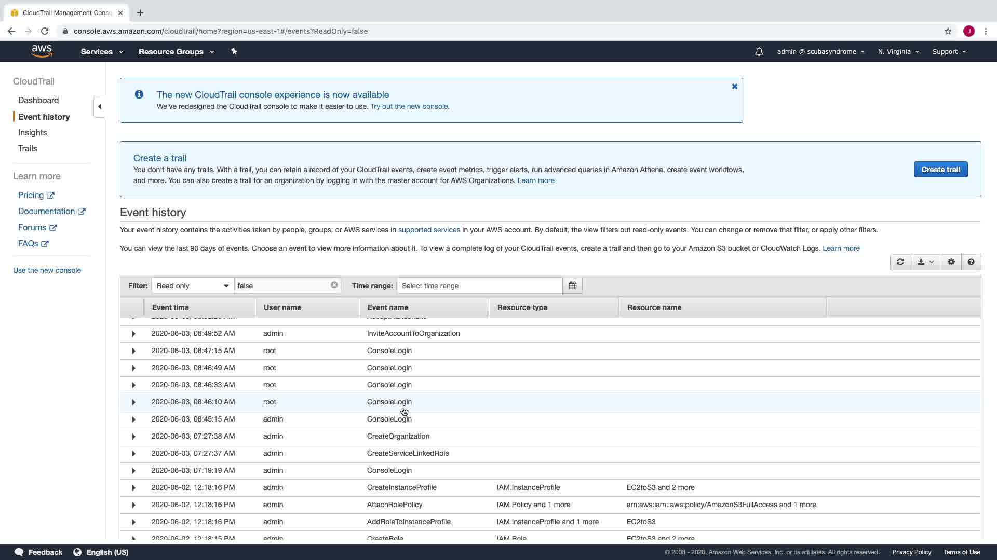The width and height of the screenshot is (997, 560).
Task: Open the column settings gear icon
Action: [951, 262]
